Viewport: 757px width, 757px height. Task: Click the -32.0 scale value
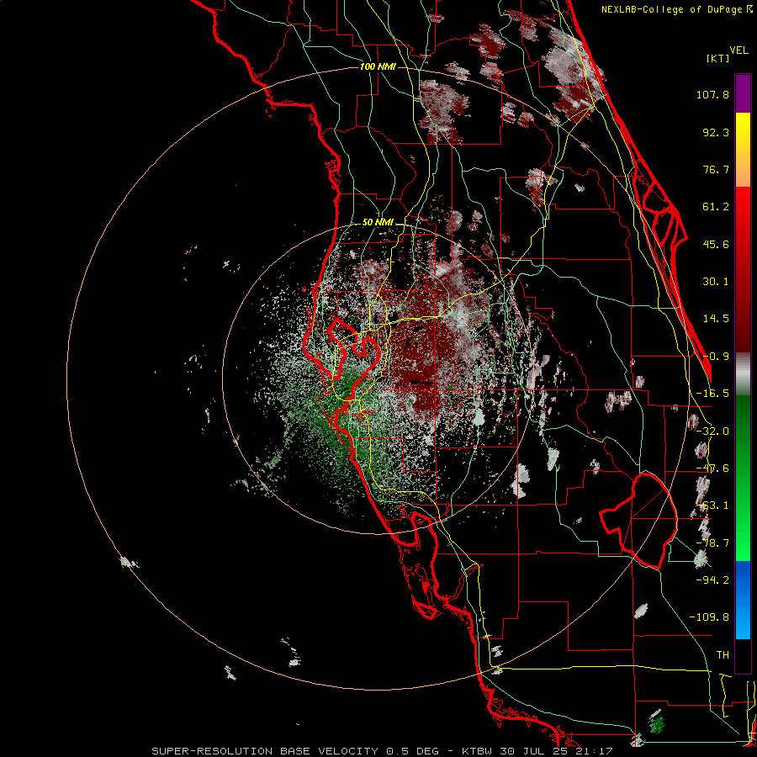(x=712, y=431)
